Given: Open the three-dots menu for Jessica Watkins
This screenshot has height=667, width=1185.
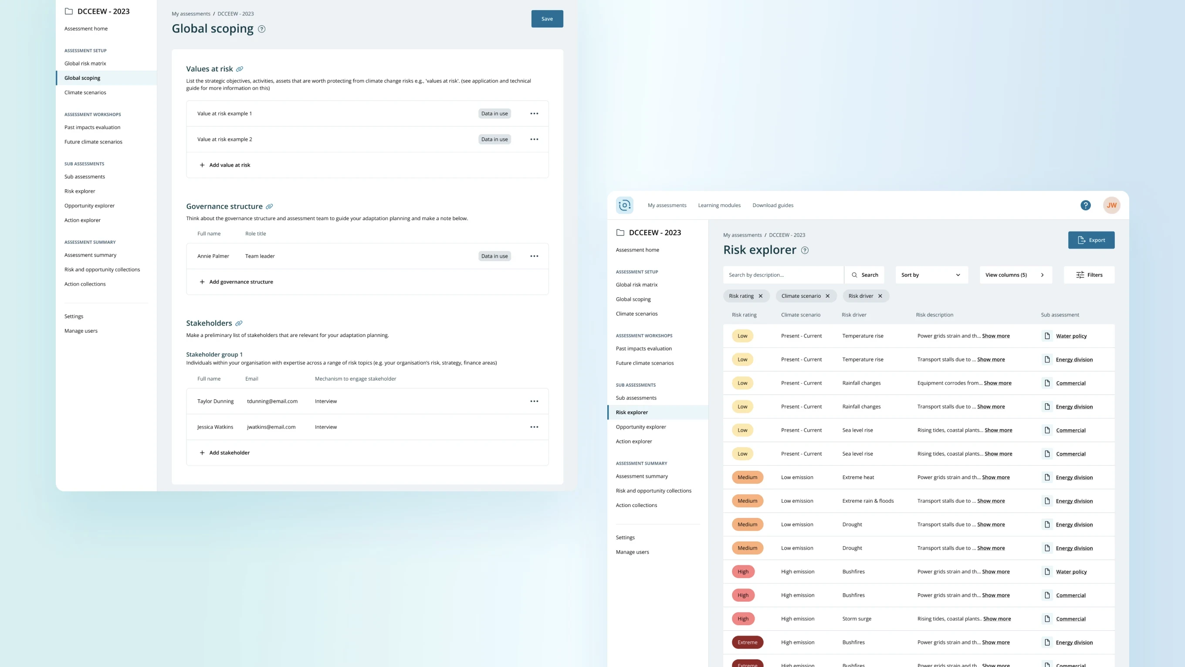Looking at the screenshot, I should [x=534, y=427].
